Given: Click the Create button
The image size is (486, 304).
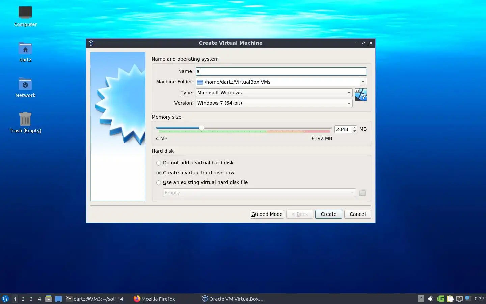Looking at the screenshot, I should pos(328,214).
